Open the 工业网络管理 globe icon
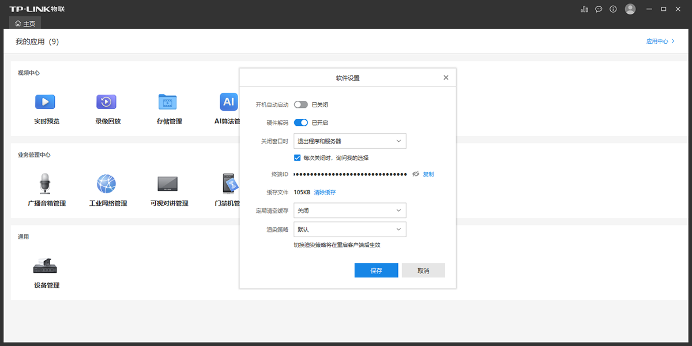This screenshot has width=692, height=346. pos(106,184)
